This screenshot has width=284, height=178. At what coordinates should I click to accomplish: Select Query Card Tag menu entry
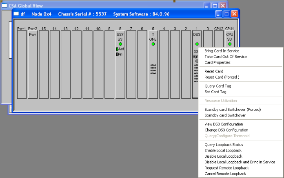point(217,86)
